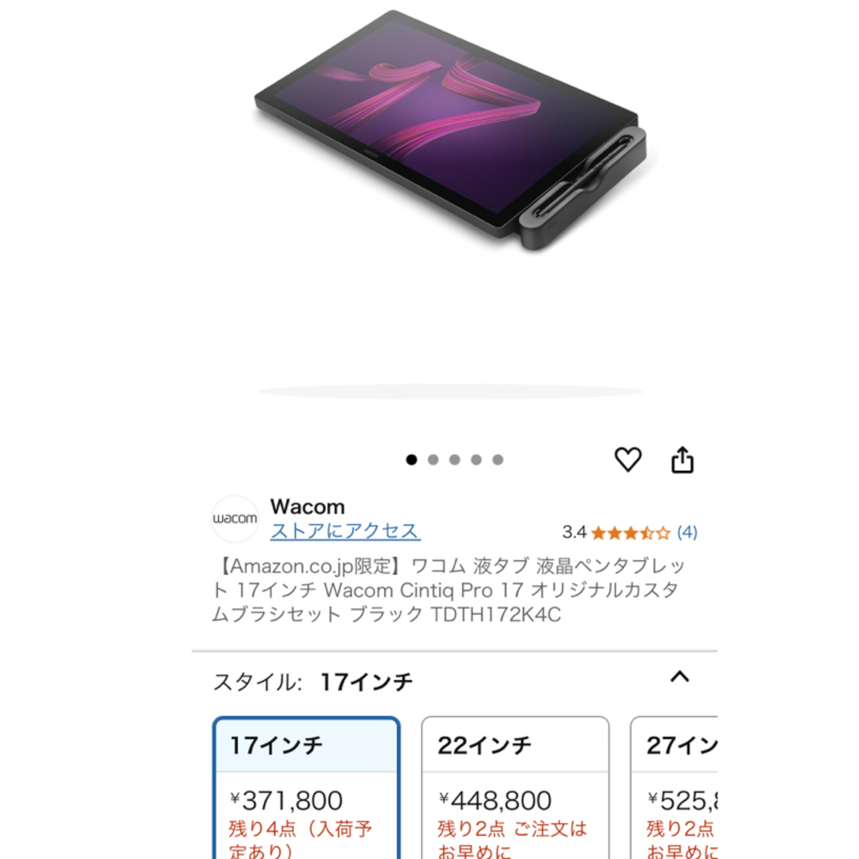Image resolution: width=859 pixels, height=859 pixels.
Task: Select the 27インチ style option
Action: coord(674,787)
